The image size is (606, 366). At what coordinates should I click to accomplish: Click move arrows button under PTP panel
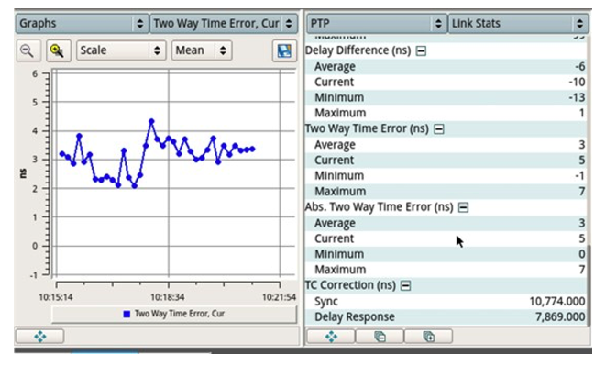(331, 337)
